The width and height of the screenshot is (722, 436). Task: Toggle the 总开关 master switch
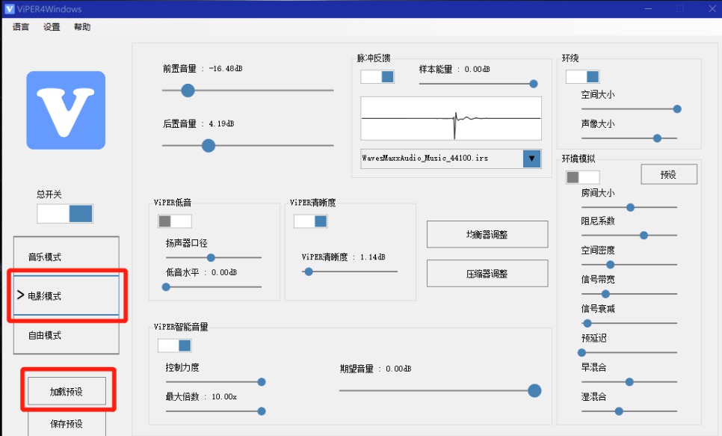(65, 214)
